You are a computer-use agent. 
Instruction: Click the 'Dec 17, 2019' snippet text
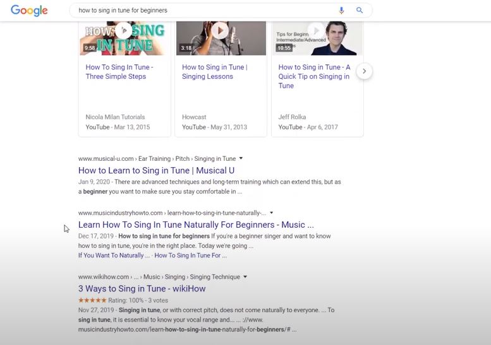tap(96, 237)
